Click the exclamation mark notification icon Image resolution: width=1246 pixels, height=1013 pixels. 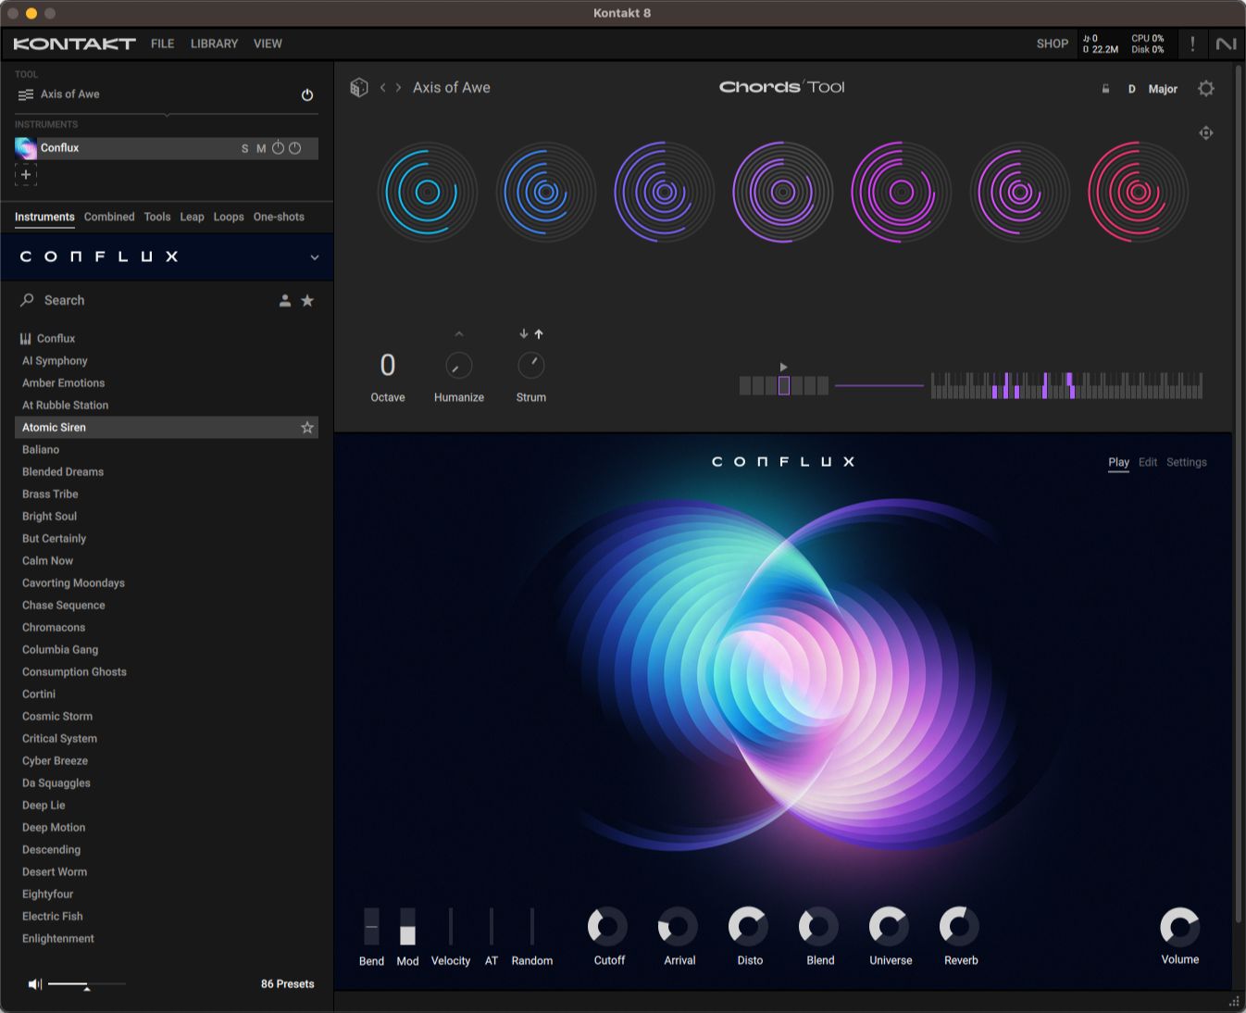(1192, 44)
